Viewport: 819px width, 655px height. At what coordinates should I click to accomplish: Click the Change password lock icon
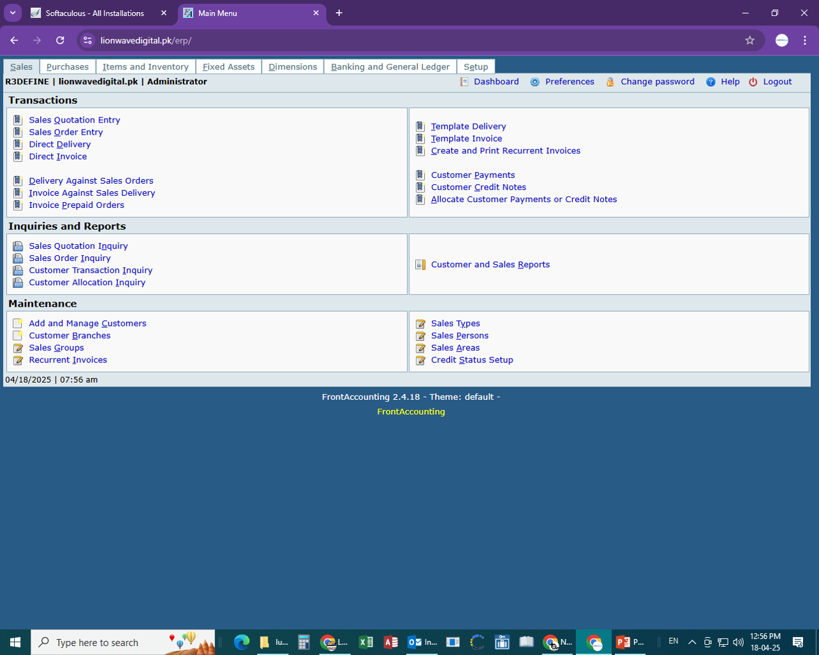point(610,82)
